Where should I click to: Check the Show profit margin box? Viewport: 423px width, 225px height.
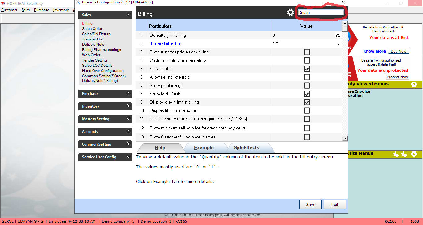point(307,85)
